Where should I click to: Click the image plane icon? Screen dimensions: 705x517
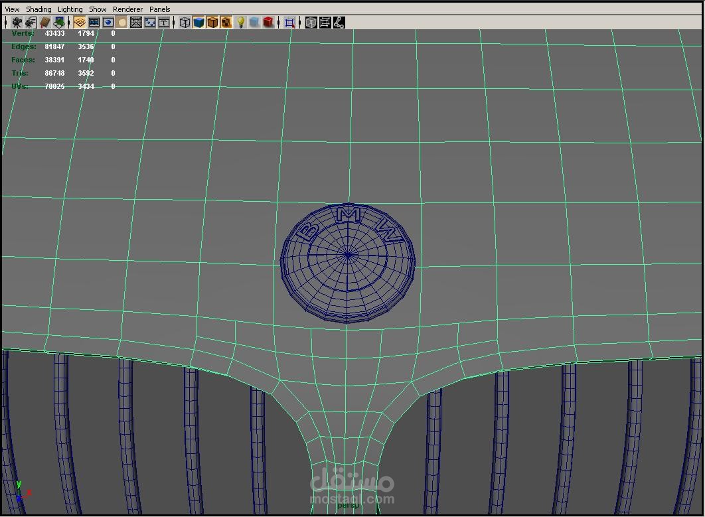pos(59,23)
